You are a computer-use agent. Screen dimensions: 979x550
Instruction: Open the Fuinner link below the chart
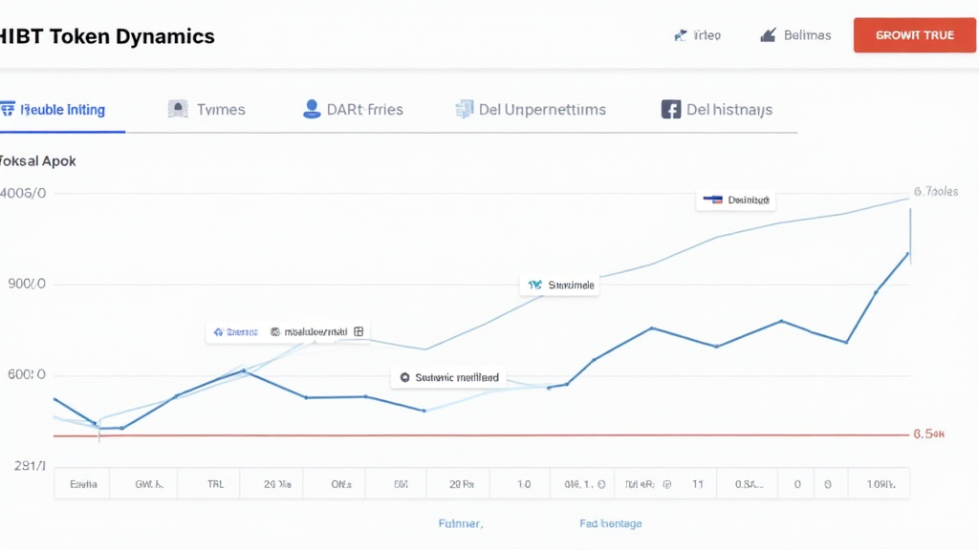point(460,523)
